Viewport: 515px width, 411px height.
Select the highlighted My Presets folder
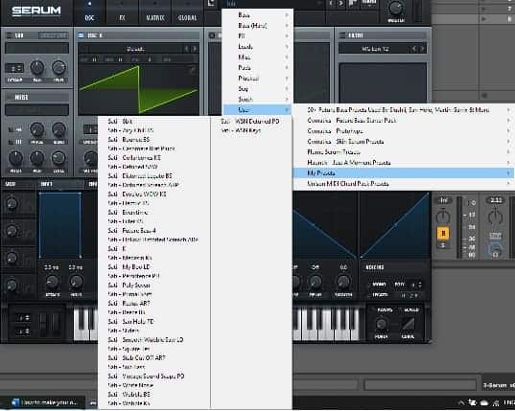tap(404, 172)
